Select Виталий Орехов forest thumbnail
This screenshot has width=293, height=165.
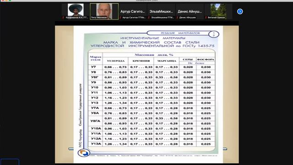218,11
